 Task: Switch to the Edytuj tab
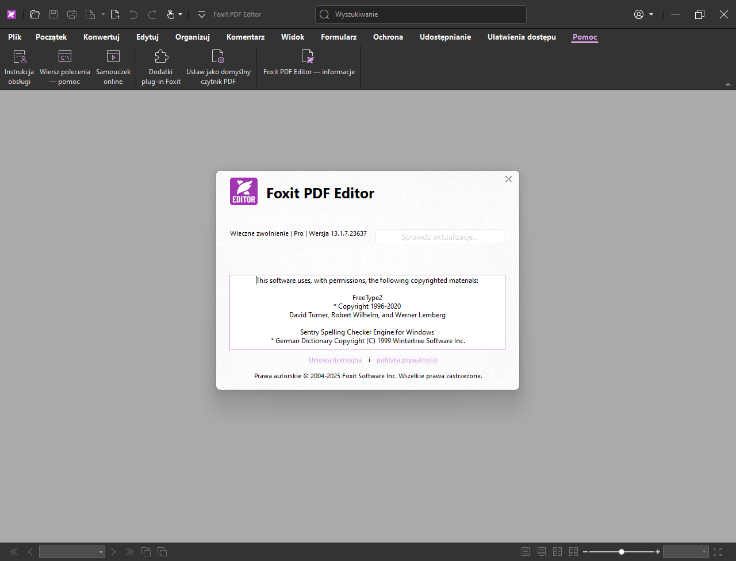(147, 37)
